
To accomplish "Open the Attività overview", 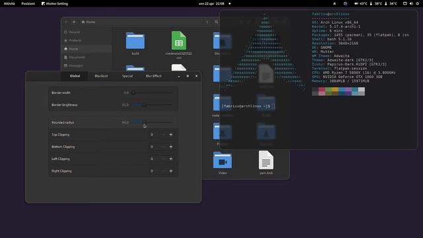I will [x=9, y=3].
